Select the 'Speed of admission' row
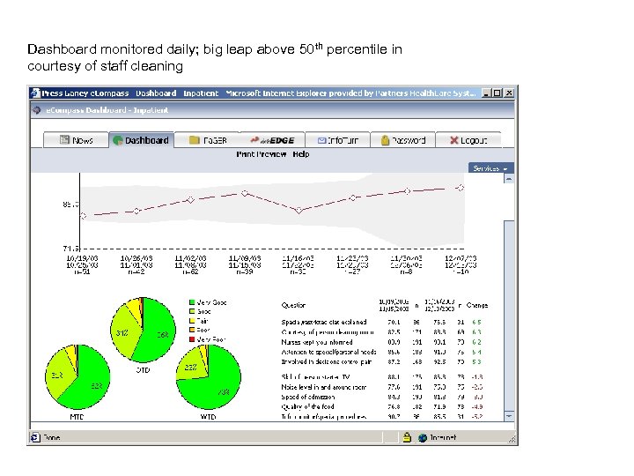The height and width of the screenshot is (476, 634). (381, 397)
